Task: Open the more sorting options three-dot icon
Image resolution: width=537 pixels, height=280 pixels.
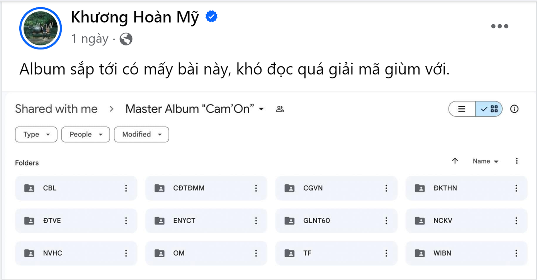Action: pos(517,161)
